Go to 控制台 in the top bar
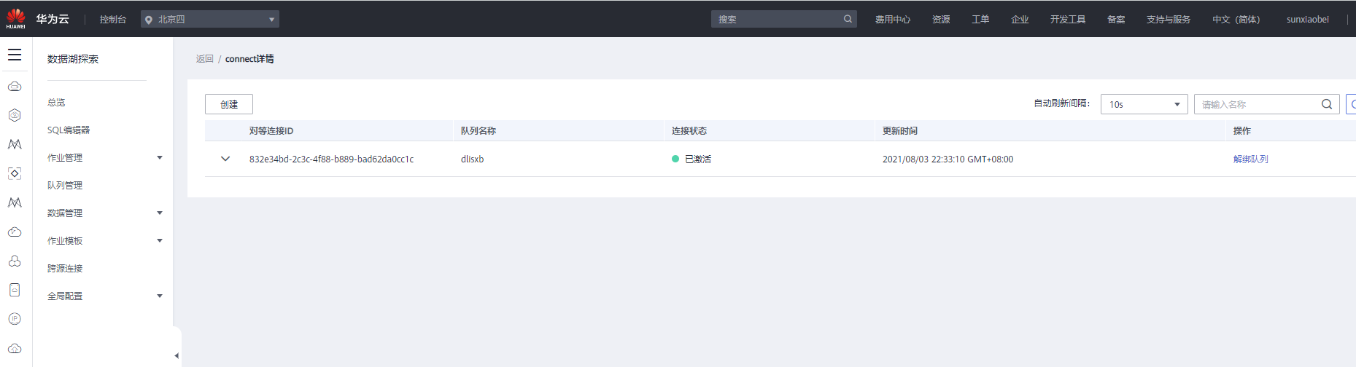The height and width of the screenshot is (367, 1356). pos(113,20)
